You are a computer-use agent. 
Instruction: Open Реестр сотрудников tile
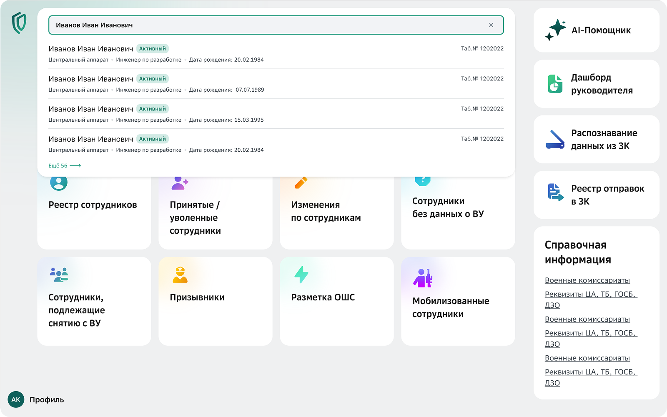click(94, 212)
